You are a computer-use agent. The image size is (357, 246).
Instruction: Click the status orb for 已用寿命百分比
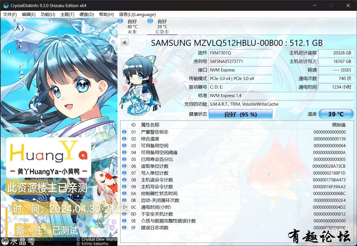124,159
